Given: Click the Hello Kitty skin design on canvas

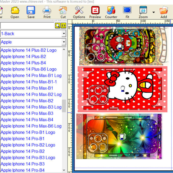Looking at the screenshot, I should tap(122, 89).
